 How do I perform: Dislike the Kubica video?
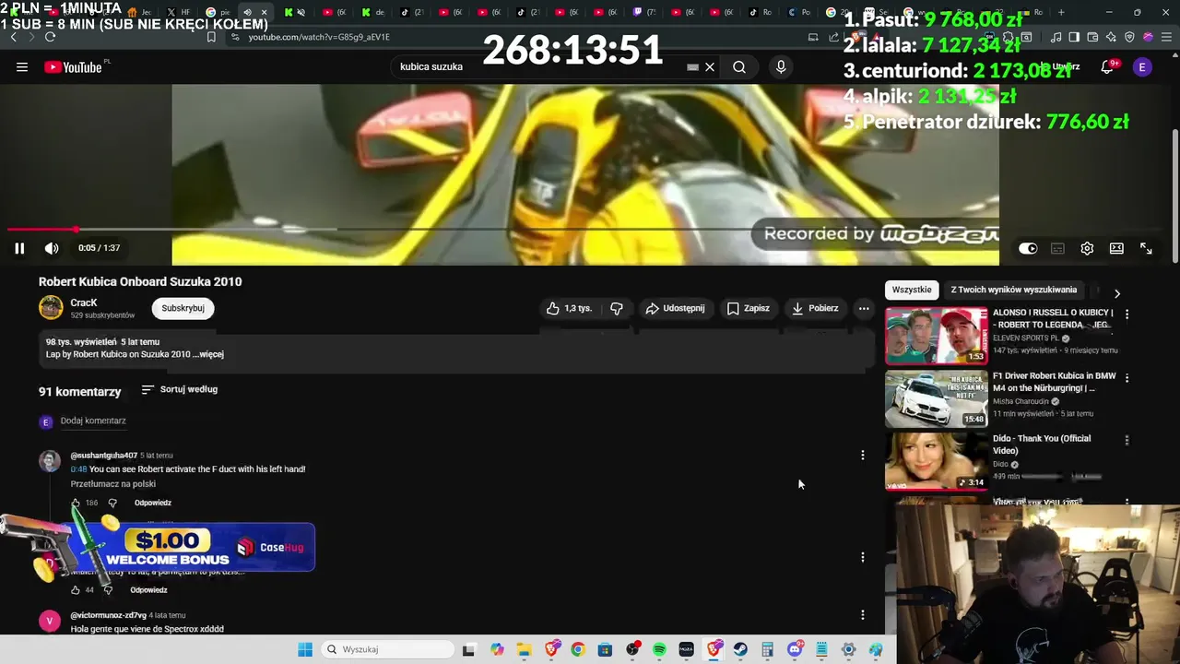pyautogui.click(x=617, y=308)
